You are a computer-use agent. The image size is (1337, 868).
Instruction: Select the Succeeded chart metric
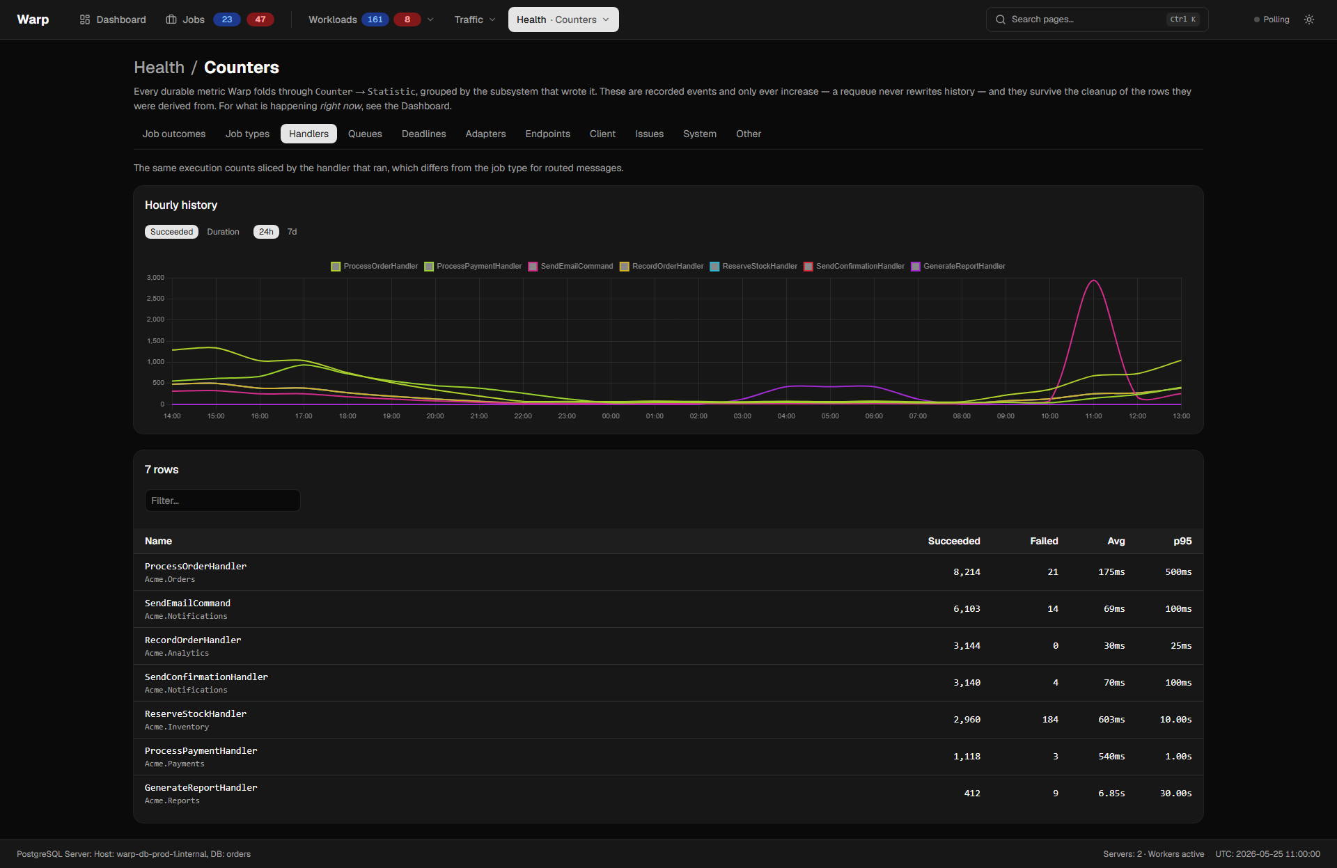coord(171,232)
